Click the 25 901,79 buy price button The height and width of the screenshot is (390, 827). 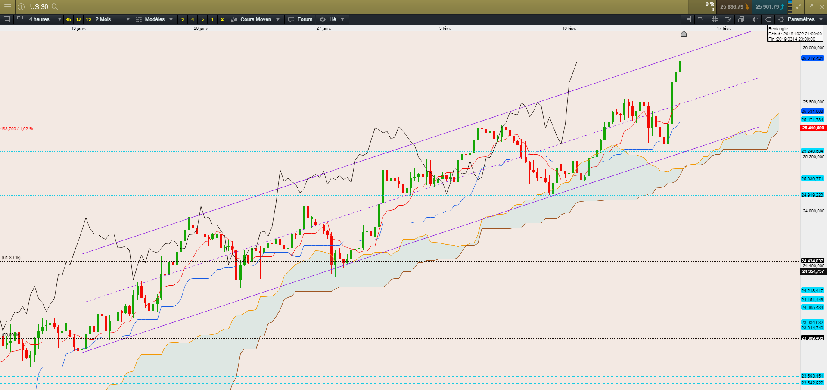point(769,7)
